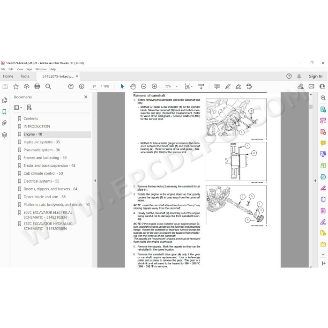Add the document to starred files
Screen dimensions: 328x328
16,86
